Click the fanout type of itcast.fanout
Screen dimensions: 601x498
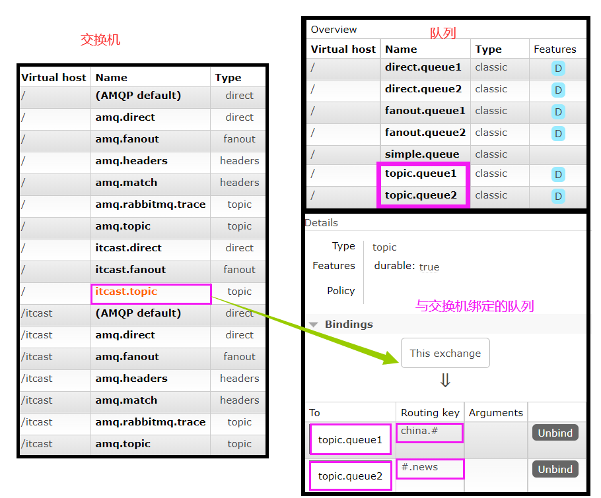tap(240, 270)
